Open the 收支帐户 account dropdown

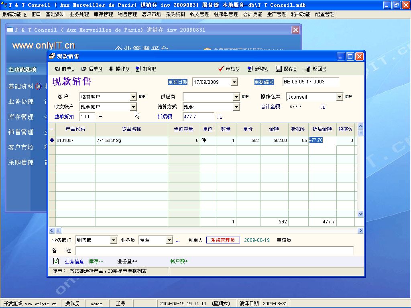[x=133, y=107]
